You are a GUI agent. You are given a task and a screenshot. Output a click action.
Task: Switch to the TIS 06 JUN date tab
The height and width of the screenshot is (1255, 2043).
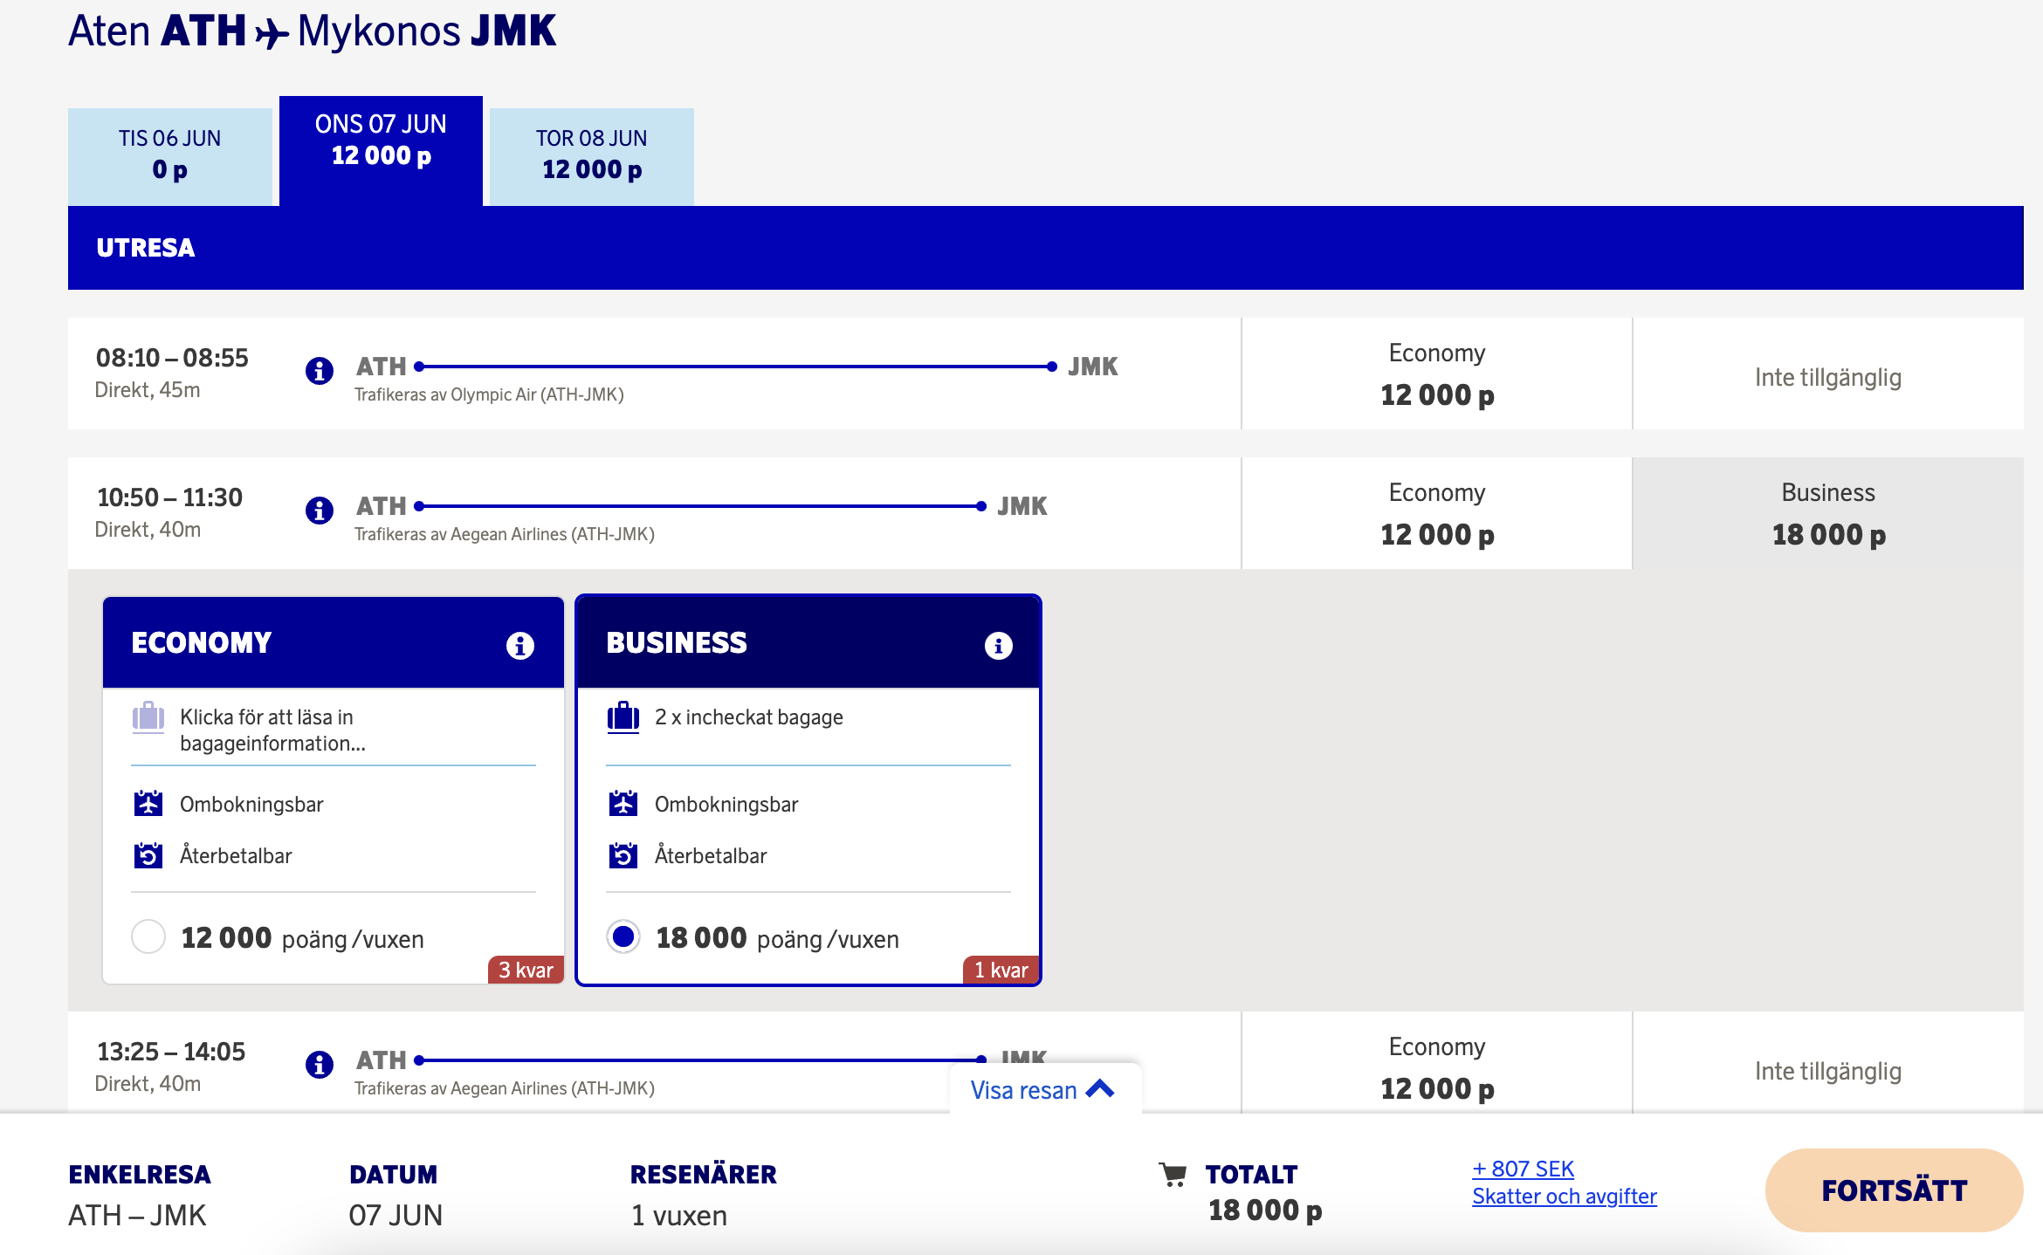pos(170,155)
